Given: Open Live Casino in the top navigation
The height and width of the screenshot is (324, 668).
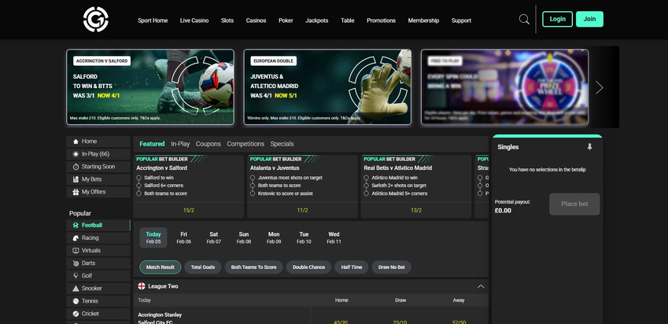Looking at the screenshot, I should pos(194,20).
